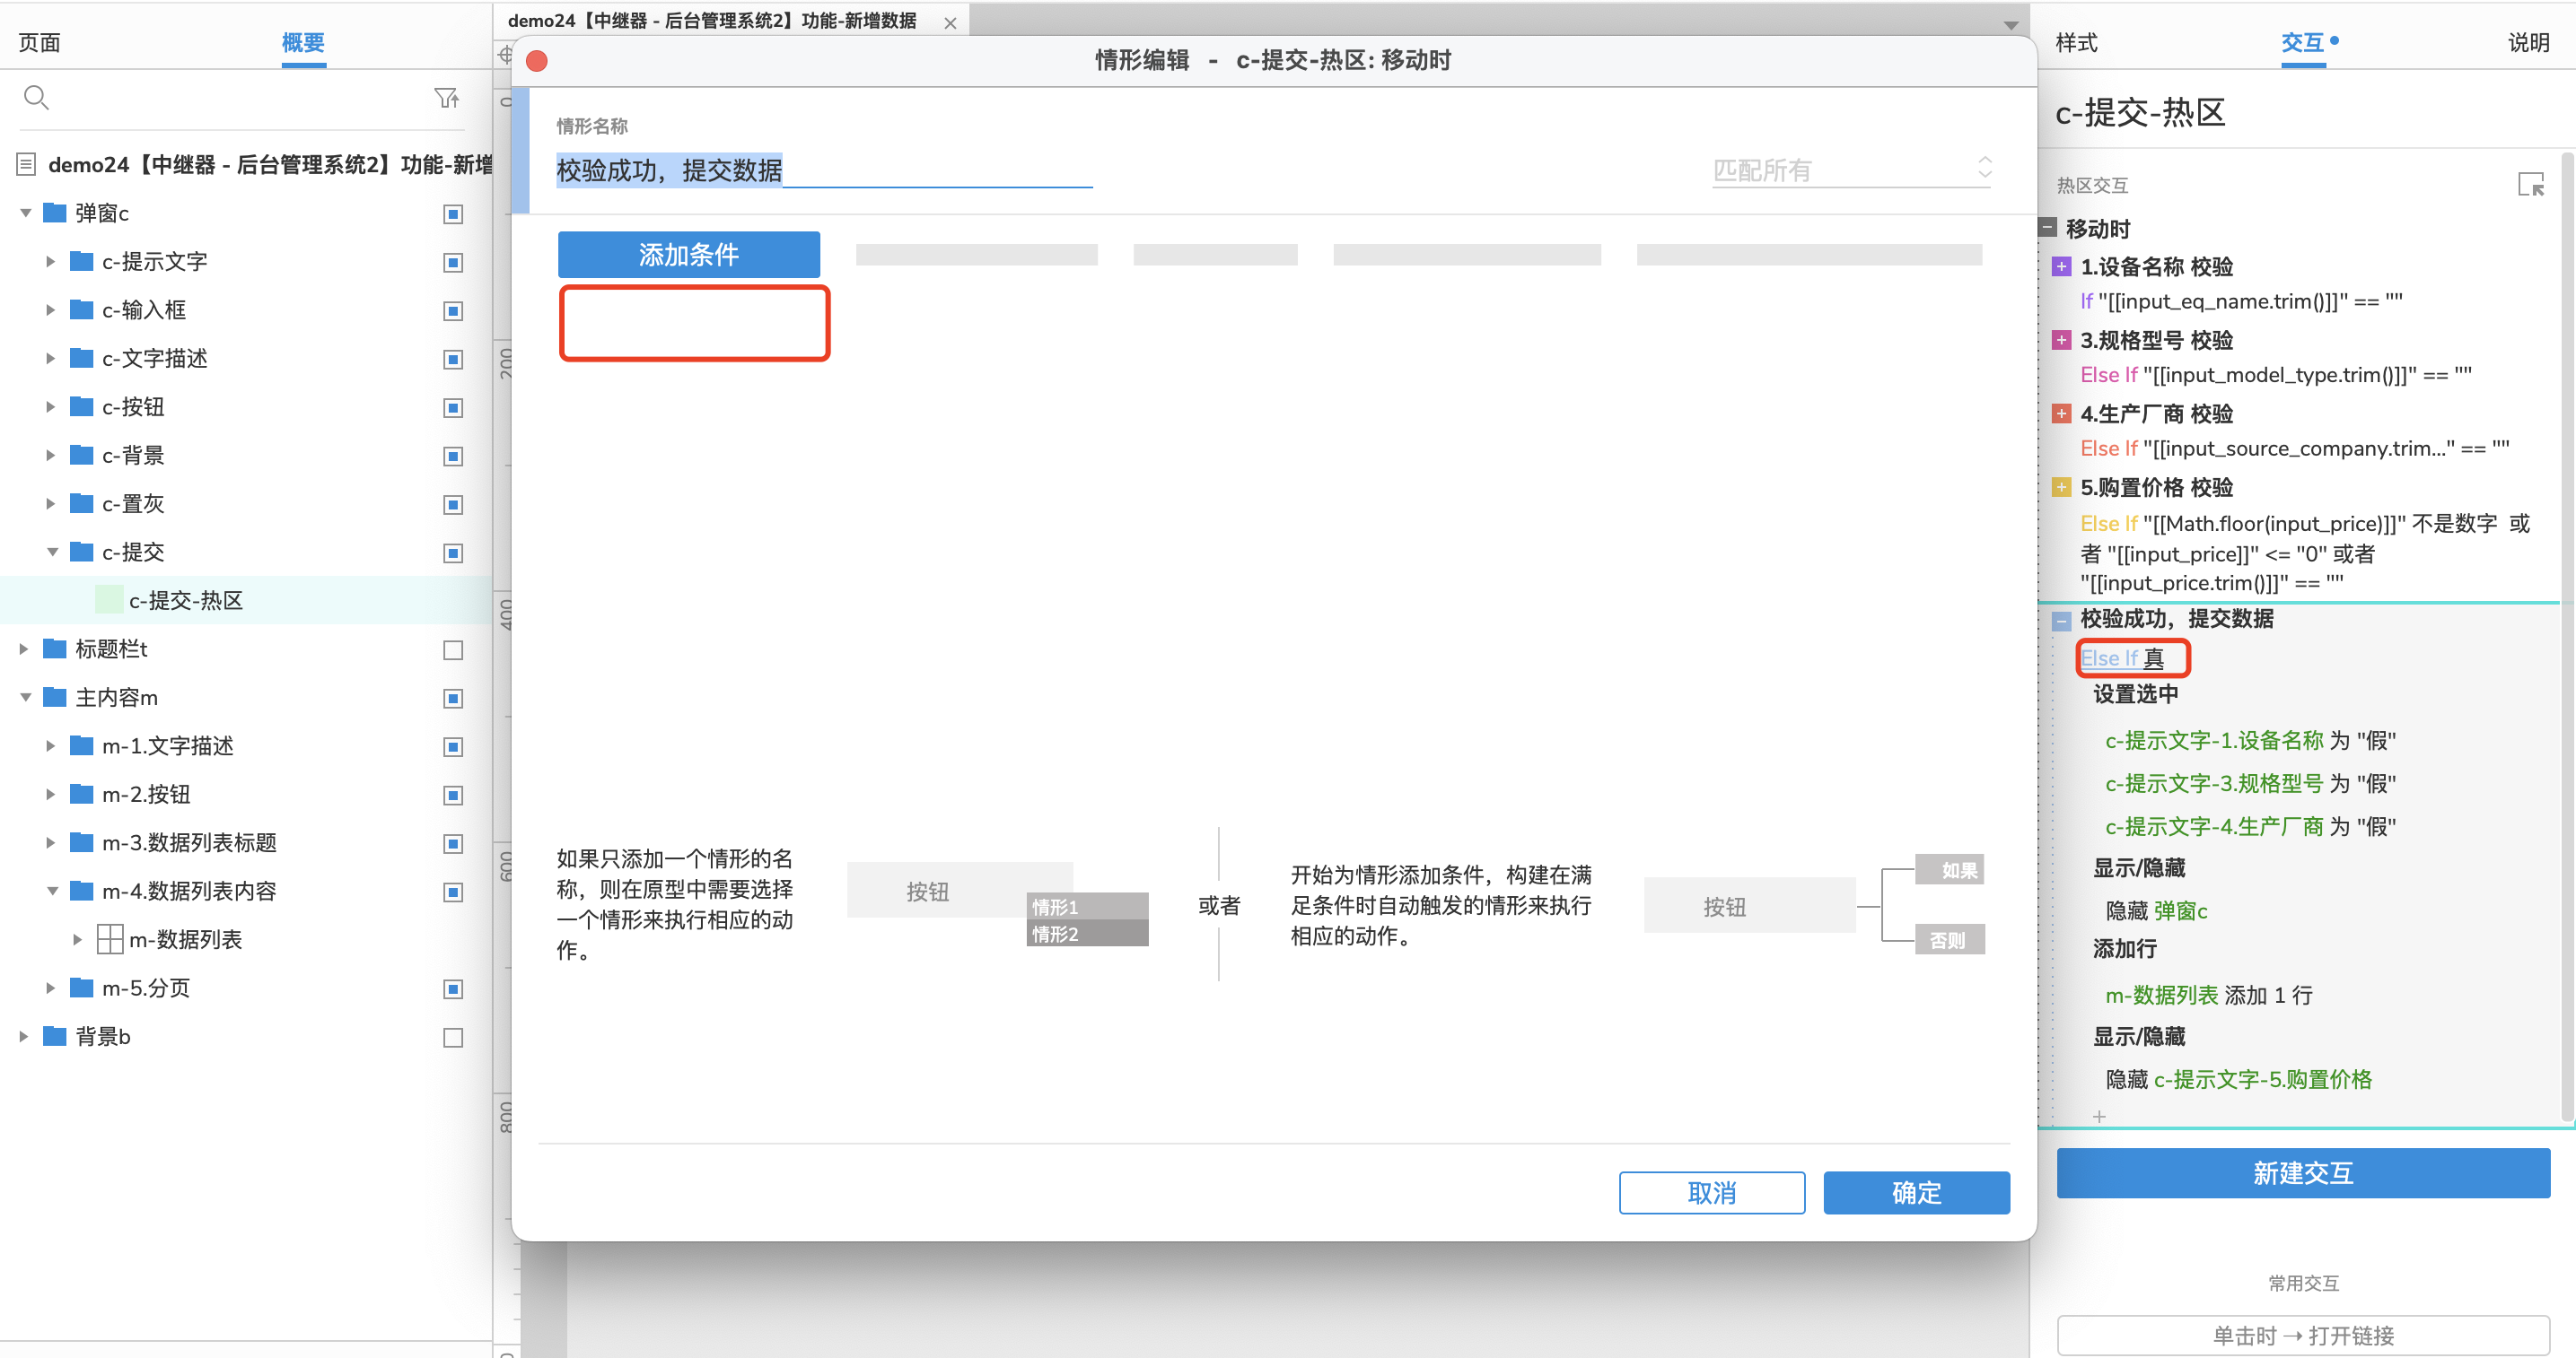Click action 隐藏 弹窗c
2576x1358 pixels.
(2156, 910)
